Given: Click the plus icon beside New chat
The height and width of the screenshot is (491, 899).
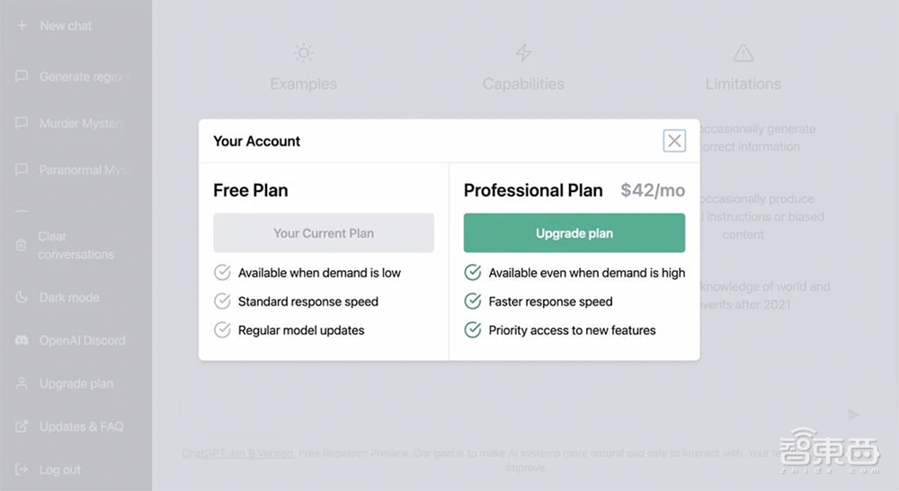Looking at the screenshot, I should coord(22,26).
